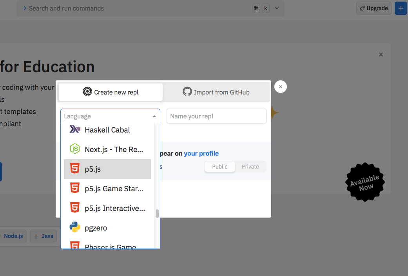Viewport: 408px width, 276px height.
Task: Click the language list scrollbar thumb
Action: tap(157, 214)
